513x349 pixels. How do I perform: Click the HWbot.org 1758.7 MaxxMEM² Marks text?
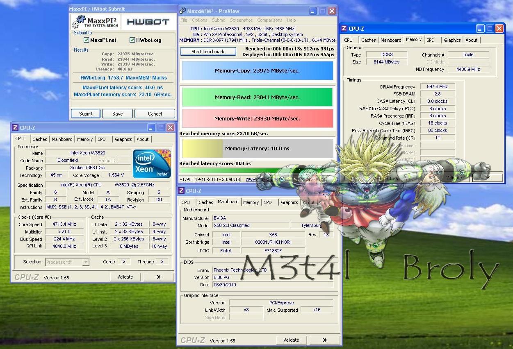coord(123,77)
